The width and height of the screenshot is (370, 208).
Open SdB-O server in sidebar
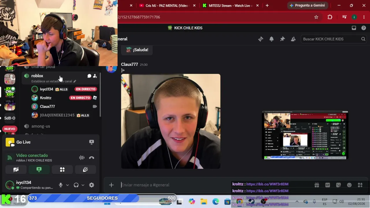(x=10, y=118)
